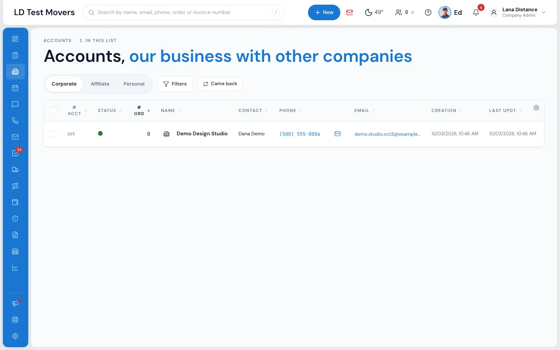The width and height of the screenshot is (560, 350).
Task: Open the megaphone announcements icon
Action: pyautogui.click(x=15, y=303)
